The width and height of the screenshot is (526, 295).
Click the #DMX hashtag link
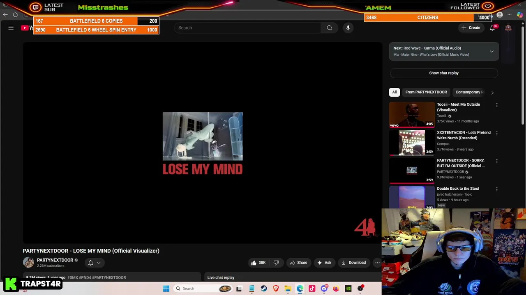[x=72, y=278]
